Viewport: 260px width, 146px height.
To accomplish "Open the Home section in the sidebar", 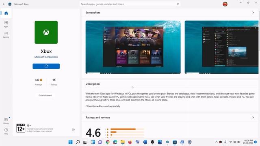I will click(x=6, y=13).
